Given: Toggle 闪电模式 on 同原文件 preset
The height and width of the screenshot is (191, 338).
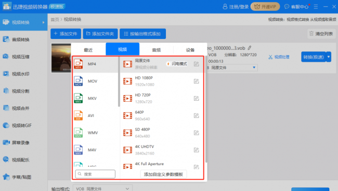Looking at the screenshot, I should pos(177,64).
